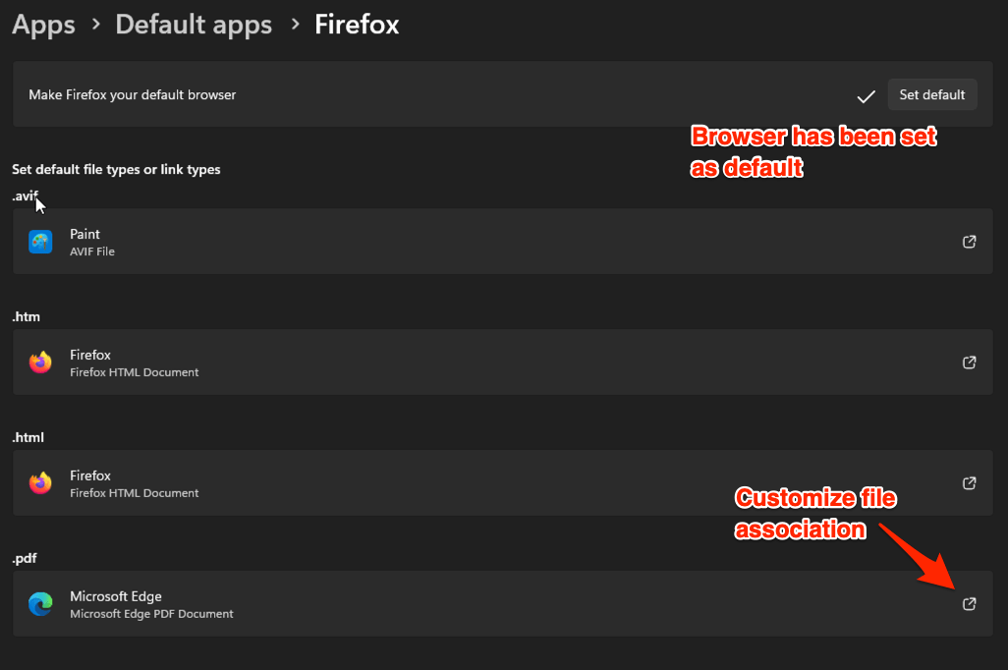1008x670 pixels.
Task: Click the .pdf section heading
Action: coord(25,557)
